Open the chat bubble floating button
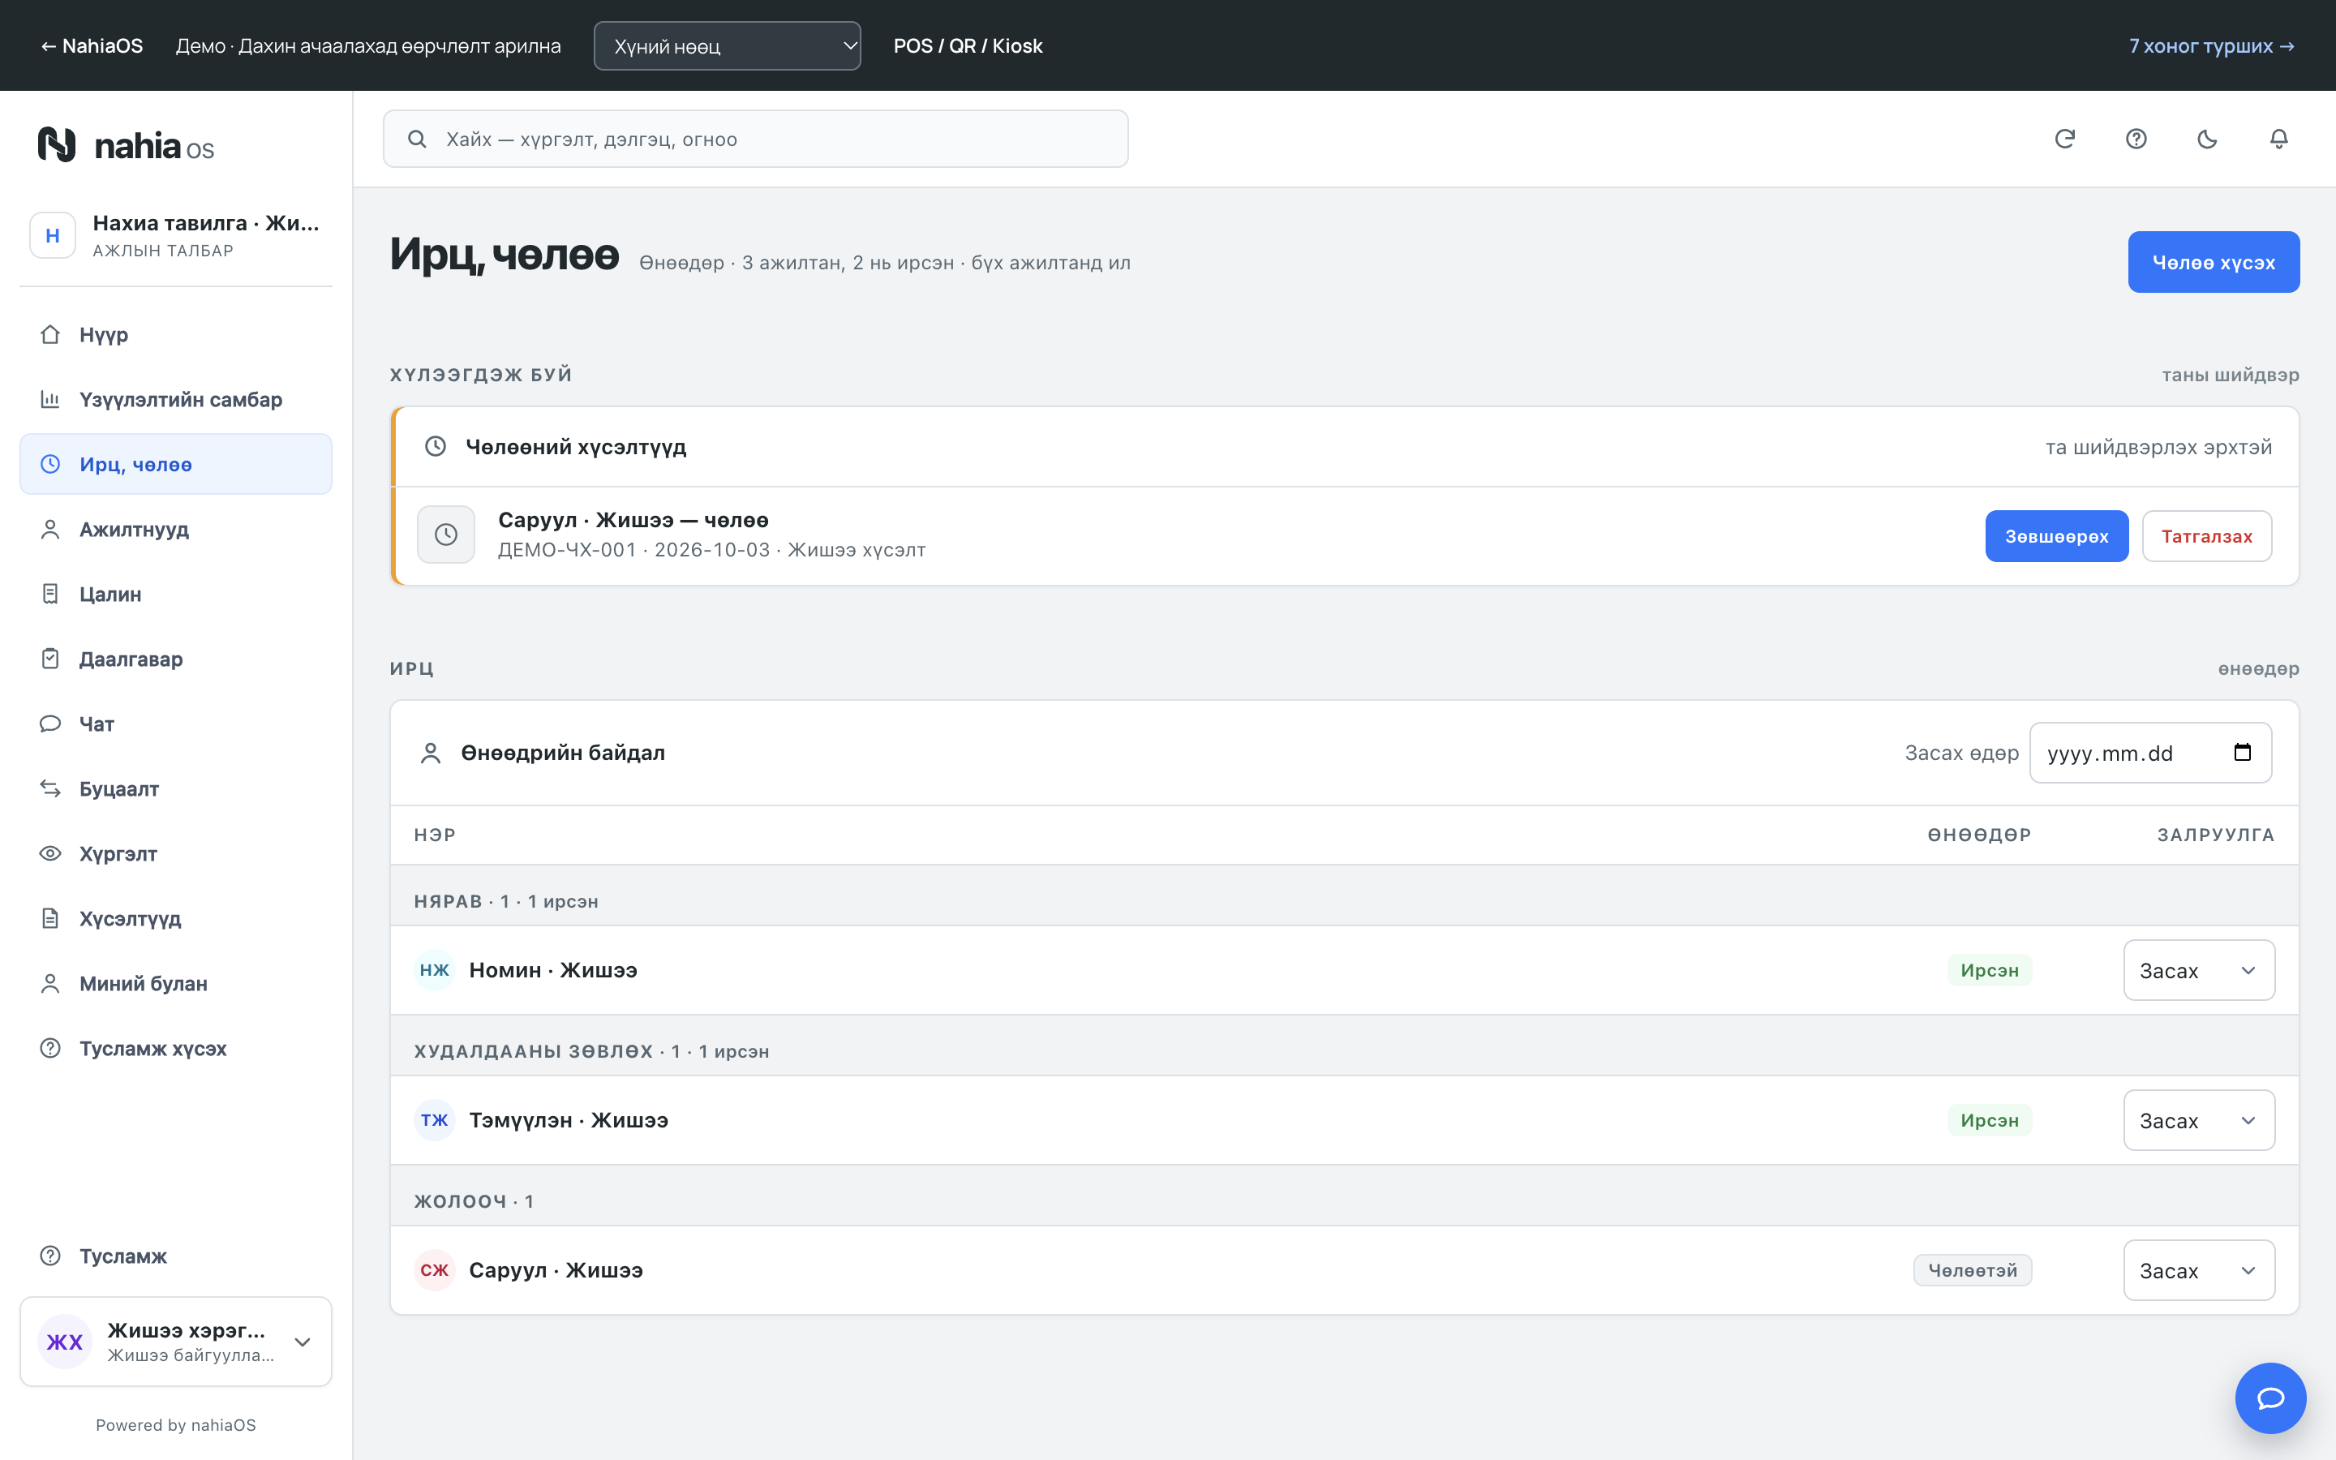Image resolution: width=2336 pixels, height=1460 pixels. point(2270,1398)
